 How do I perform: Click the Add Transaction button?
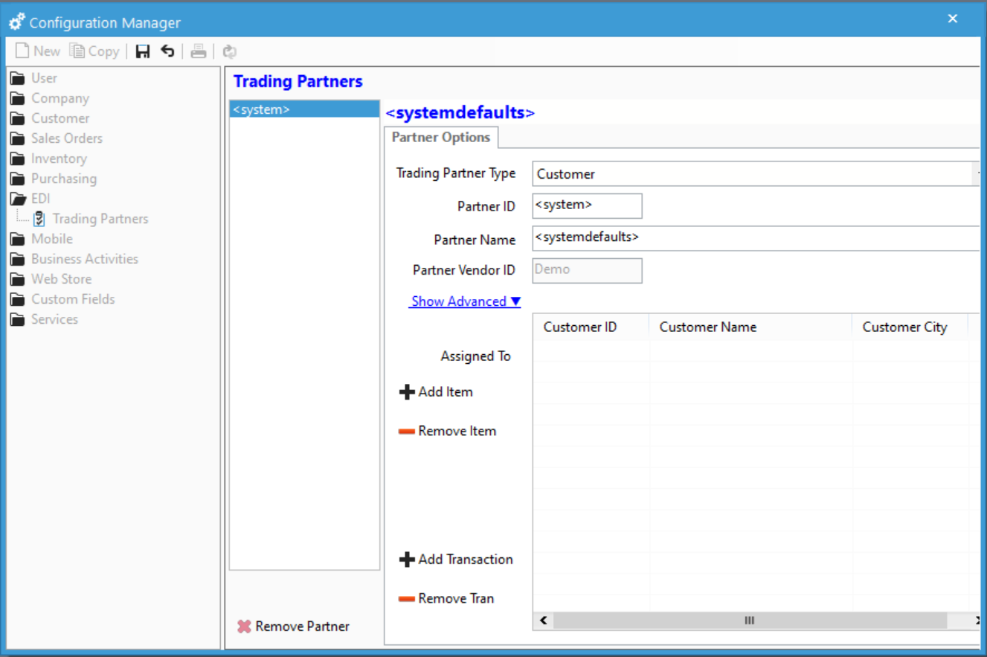(457, 560)
